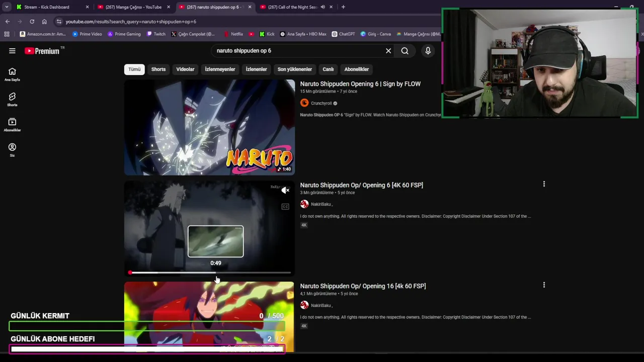This screenshot has width=644, height=362.
Task: Select the İzlenmeyenler filter chip
Action: 220,69
